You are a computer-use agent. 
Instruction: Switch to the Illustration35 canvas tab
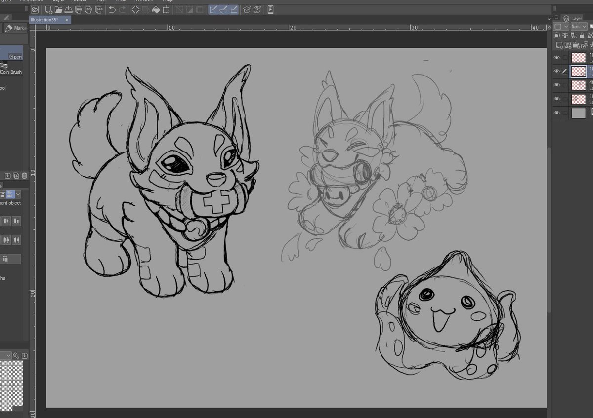50,19
